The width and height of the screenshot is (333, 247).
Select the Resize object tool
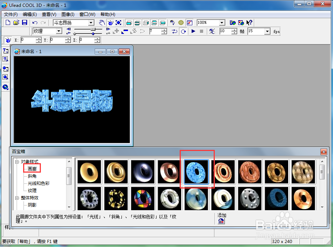(x=119, y=22)
